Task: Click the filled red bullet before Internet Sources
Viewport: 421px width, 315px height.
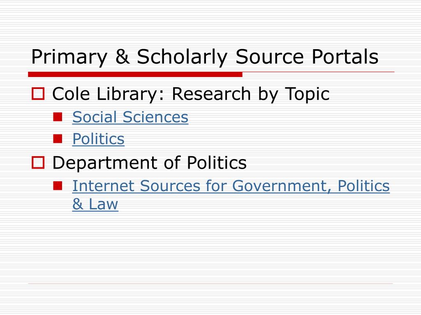Action: point(58,186)
